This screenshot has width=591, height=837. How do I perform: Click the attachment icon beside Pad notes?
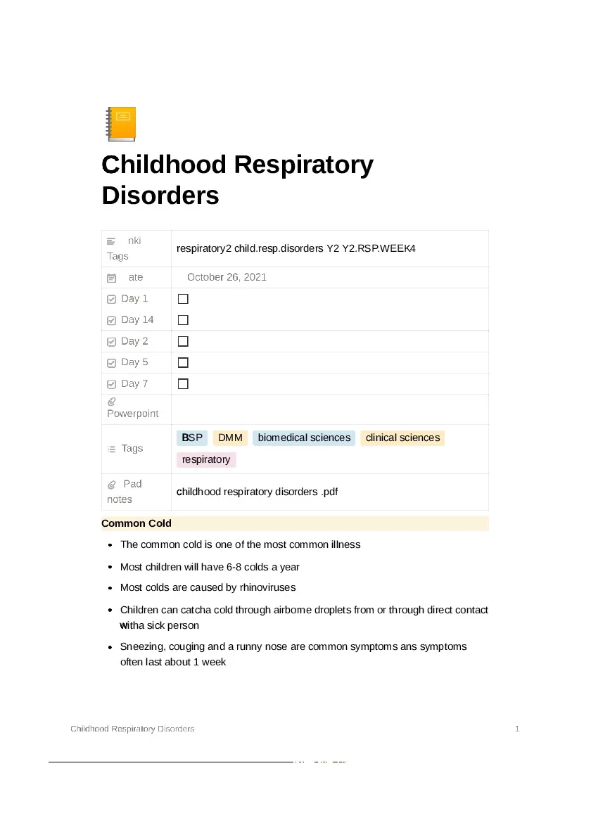pyautogui.click(x=112, y=485)
